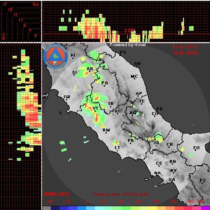Click the TE city label on map
The height and width of the screenshot is (210, 210).
pyautogui.click(x=142, y=101)
